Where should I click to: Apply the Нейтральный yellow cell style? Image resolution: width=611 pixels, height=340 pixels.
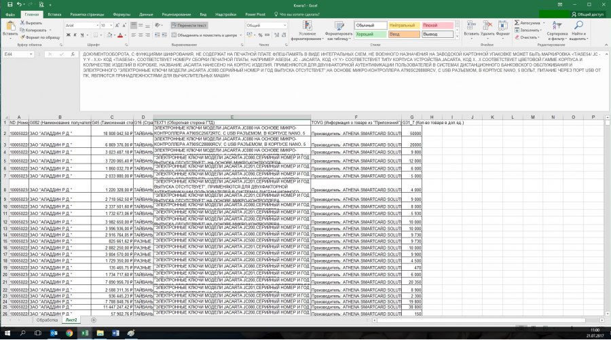pyautogui.click(x=404, y=25)
